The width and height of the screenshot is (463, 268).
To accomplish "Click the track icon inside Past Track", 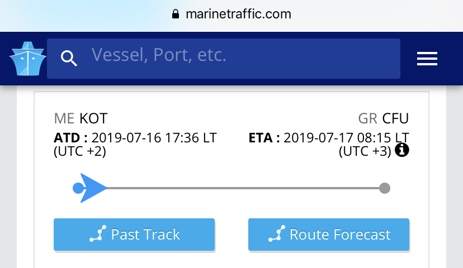I will [98, 234].
